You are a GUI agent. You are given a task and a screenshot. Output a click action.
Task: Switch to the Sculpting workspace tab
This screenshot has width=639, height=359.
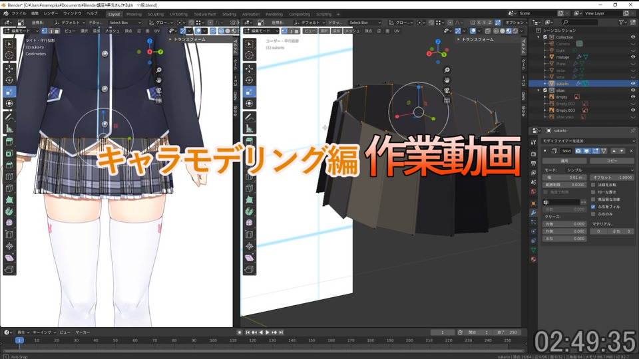[156, 14]
